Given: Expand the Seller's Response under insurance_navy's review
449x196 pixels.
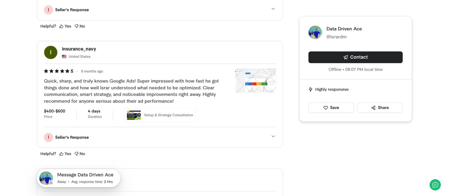Looking at the screenshot, I should 272,136.
